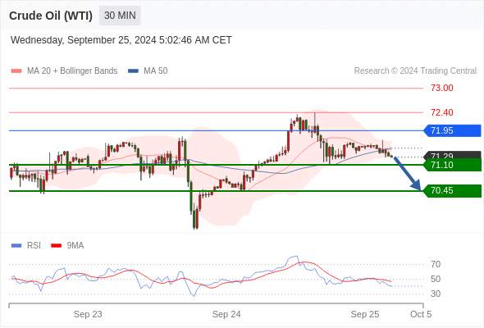This screenshot has width=484, height=328.
Task: Click the date and time stamp text
Action: [121, 40]
